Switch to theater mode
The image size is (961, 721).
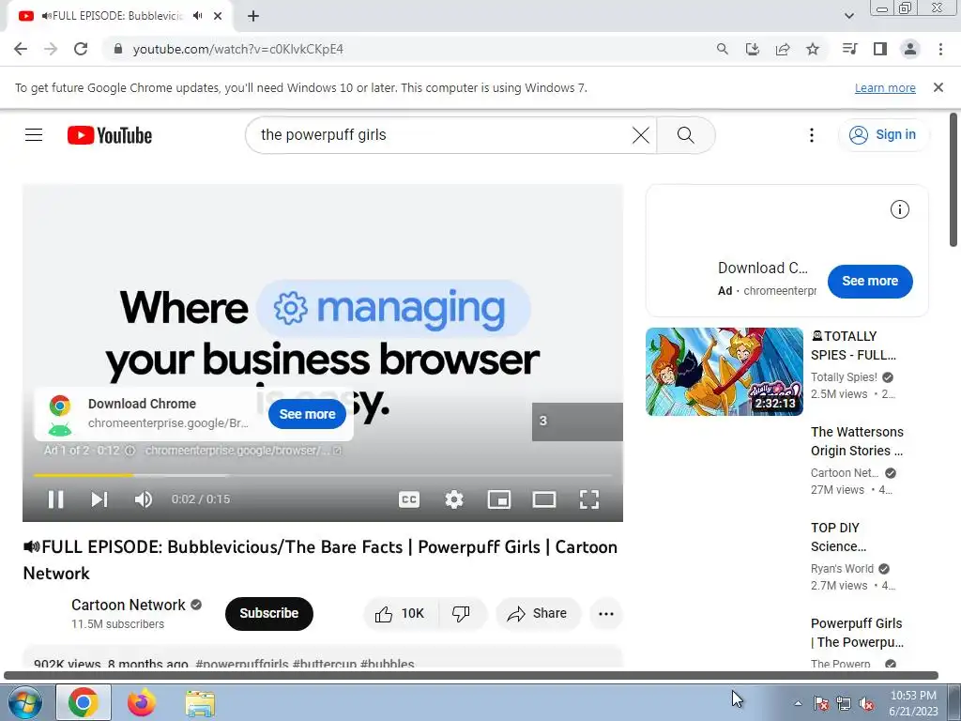pos(544,499)
